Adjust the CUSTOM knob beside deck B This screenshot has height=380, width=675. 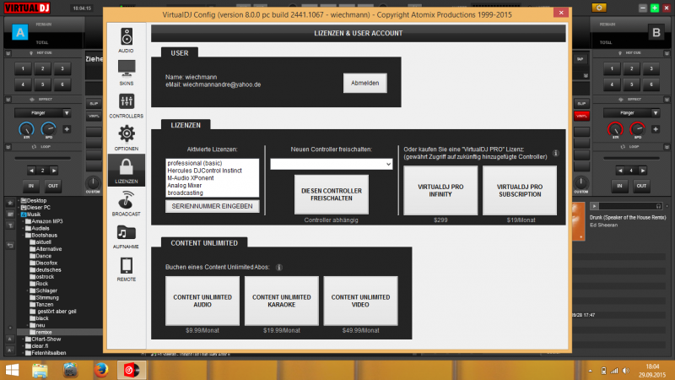[580, 182]
